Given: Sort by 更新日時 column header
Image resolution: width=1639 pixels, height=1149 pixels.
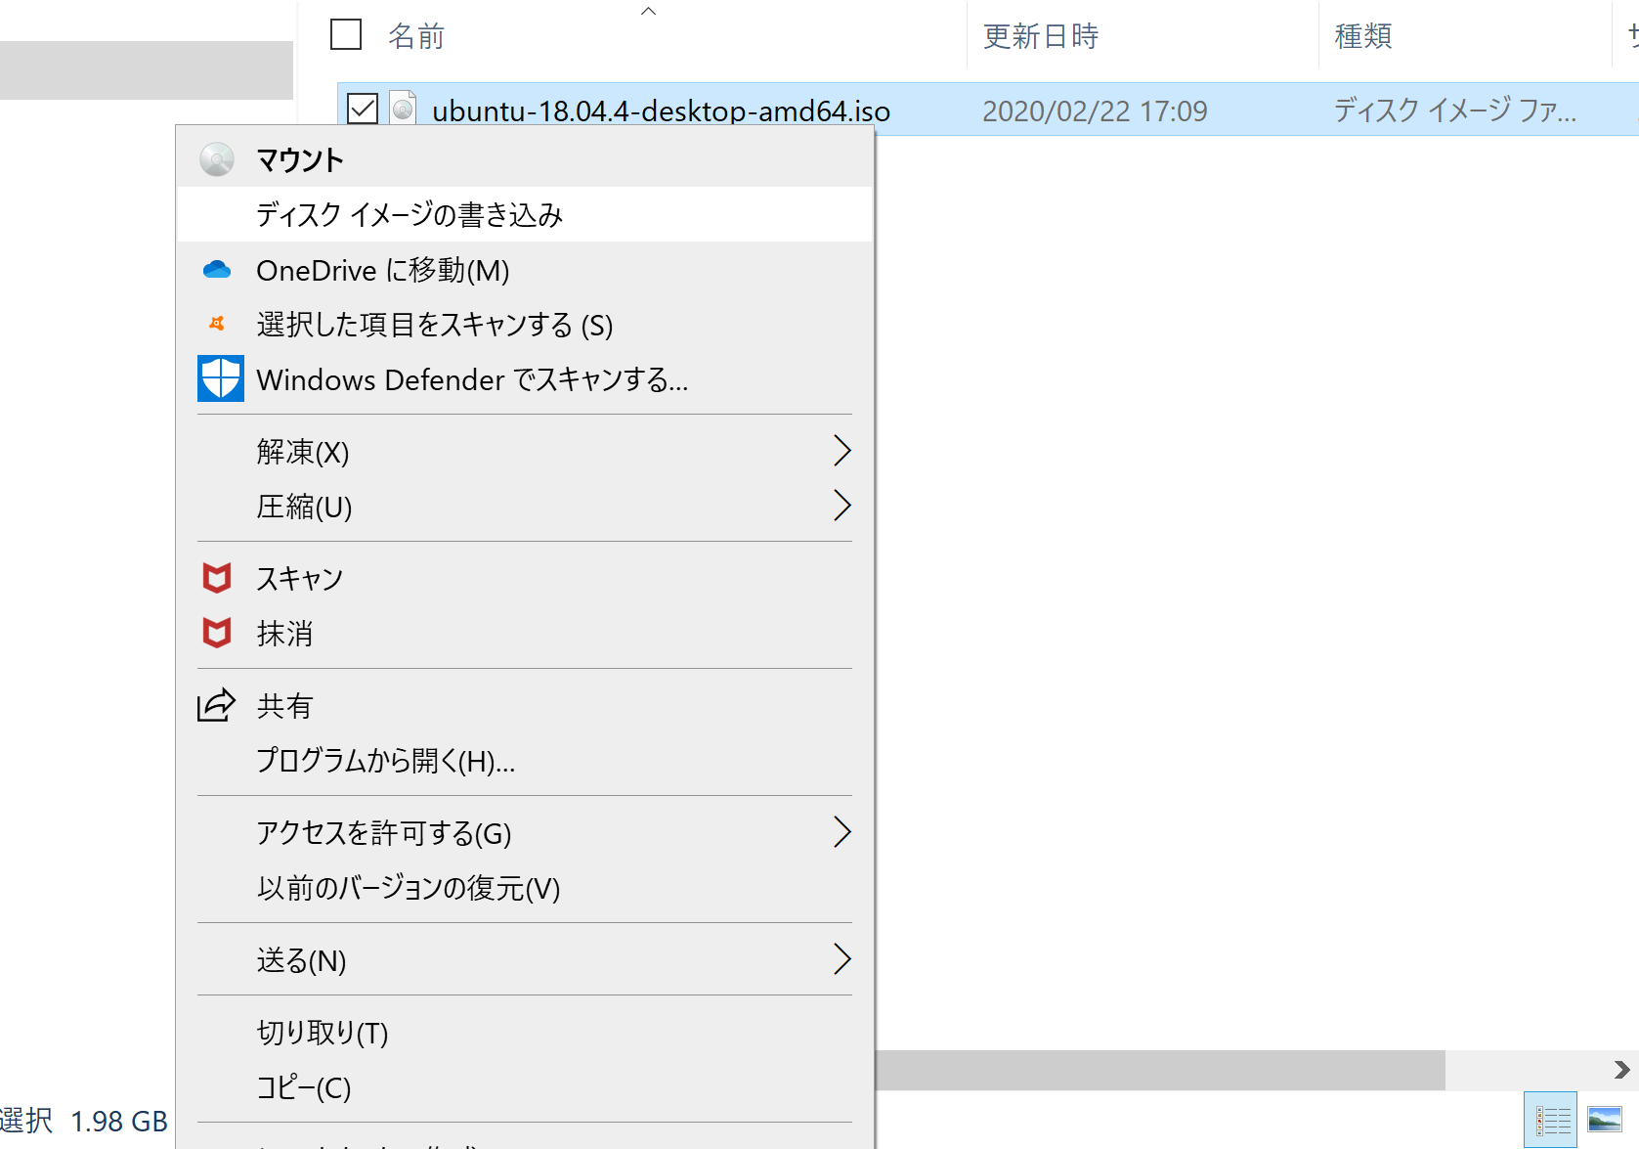Looking at the screenshot, I should [1041, 36].
